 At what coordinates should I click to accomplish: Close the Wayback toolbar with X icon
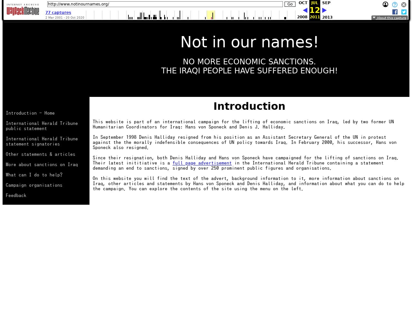coord(404,5)
